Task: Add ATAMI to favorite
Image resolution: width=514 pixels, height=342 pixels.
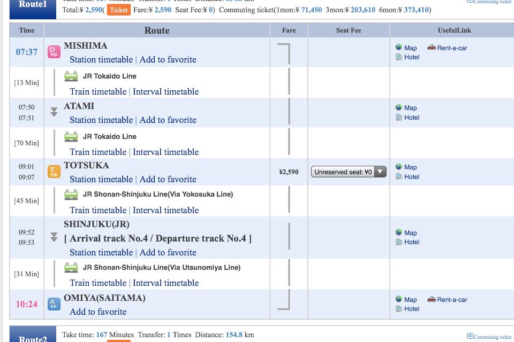Action: coord(168,120)
